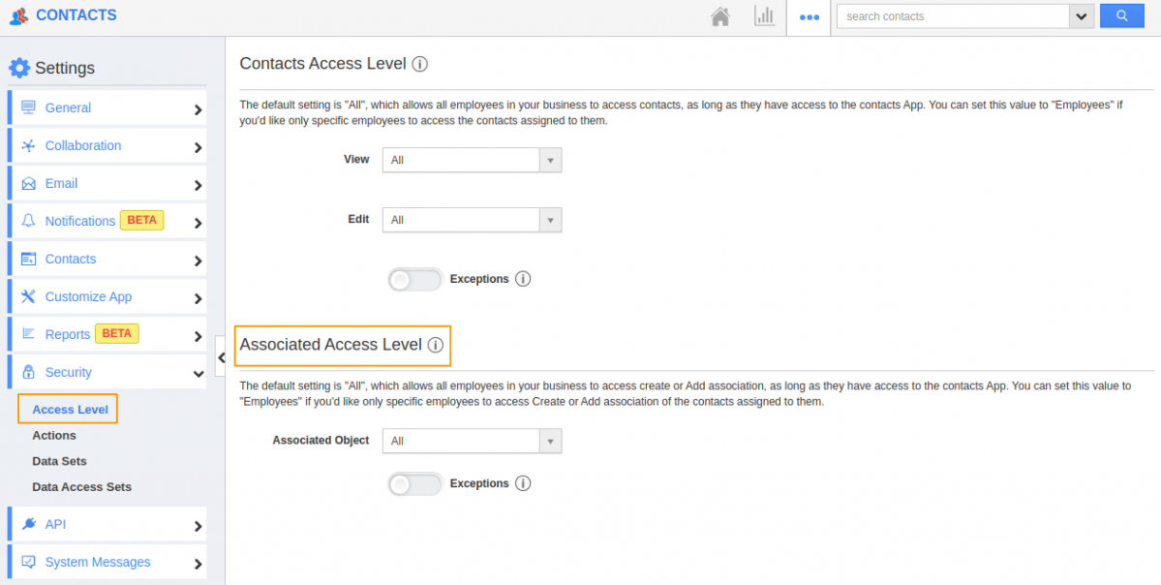Expand the search options dropdown arrow
Viewport: 1161px width, 585px height.
click(x=1082, y=16)
